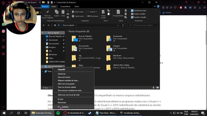The height and width of the screenshot is (116, 207).
Task: Open the Bloco de notas taskbar item
Action: coord(106,113)
